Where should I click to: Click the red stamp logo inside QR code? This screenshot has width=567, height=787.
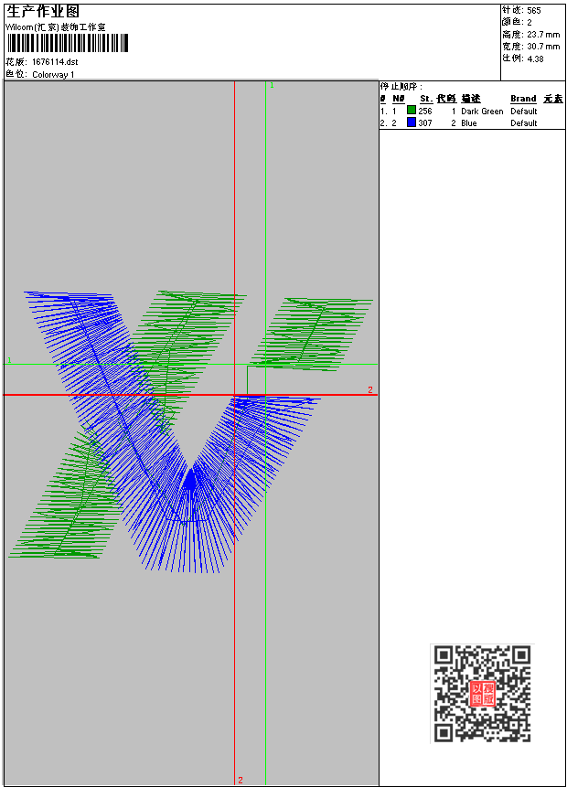click(x=483, y=694)
